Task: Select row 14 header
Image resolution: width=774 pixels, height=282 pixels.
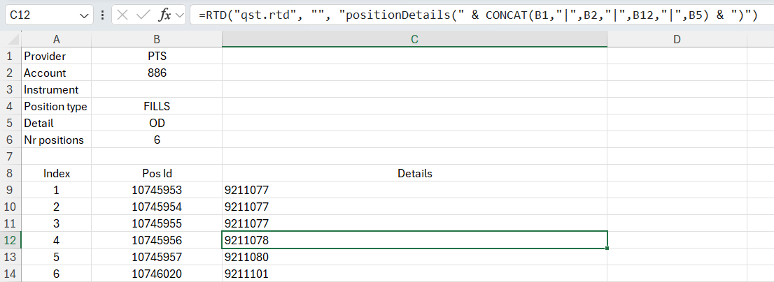Action: [10, 274]
